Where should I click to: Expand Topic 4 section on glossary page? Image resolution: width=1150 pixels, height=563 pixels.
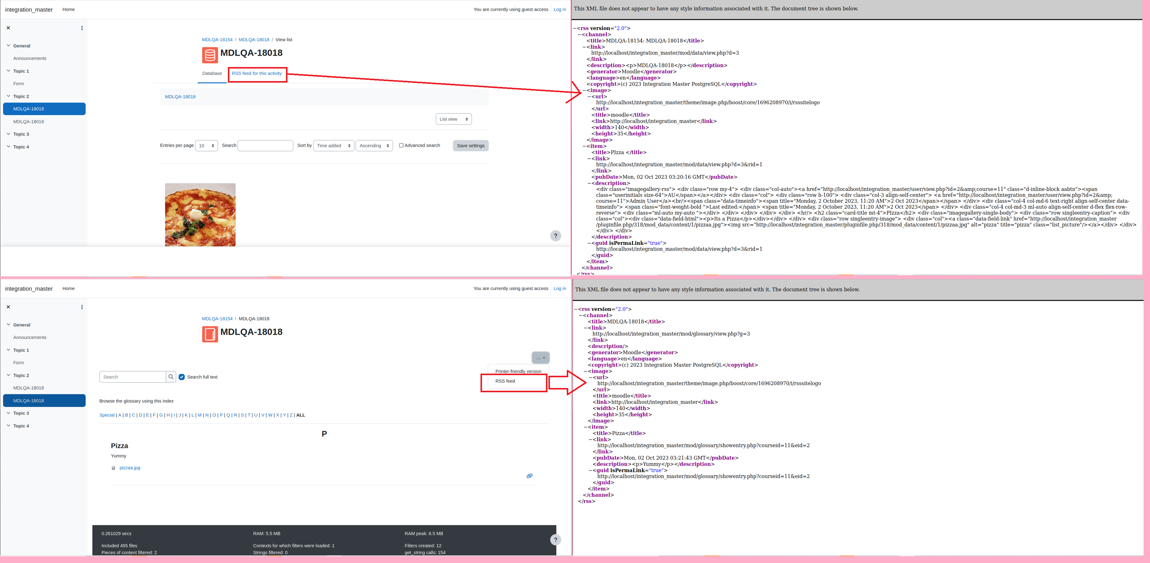coord(9,426)
